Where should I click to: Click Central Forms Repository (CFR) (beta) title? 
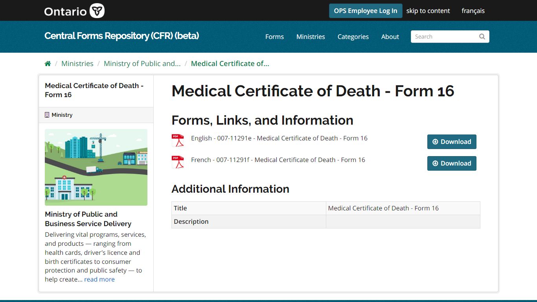[x=121, y=36]
